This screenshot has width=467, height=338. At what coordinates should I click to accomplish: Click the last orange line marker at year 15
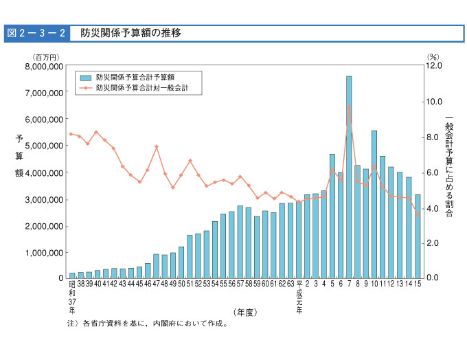[418, 214]
